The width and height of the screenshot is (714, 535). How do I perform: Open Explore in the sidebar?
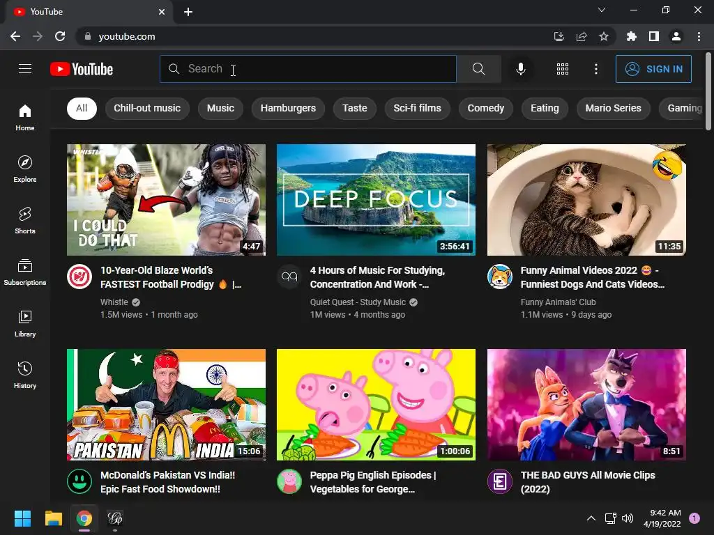point(25,169)
